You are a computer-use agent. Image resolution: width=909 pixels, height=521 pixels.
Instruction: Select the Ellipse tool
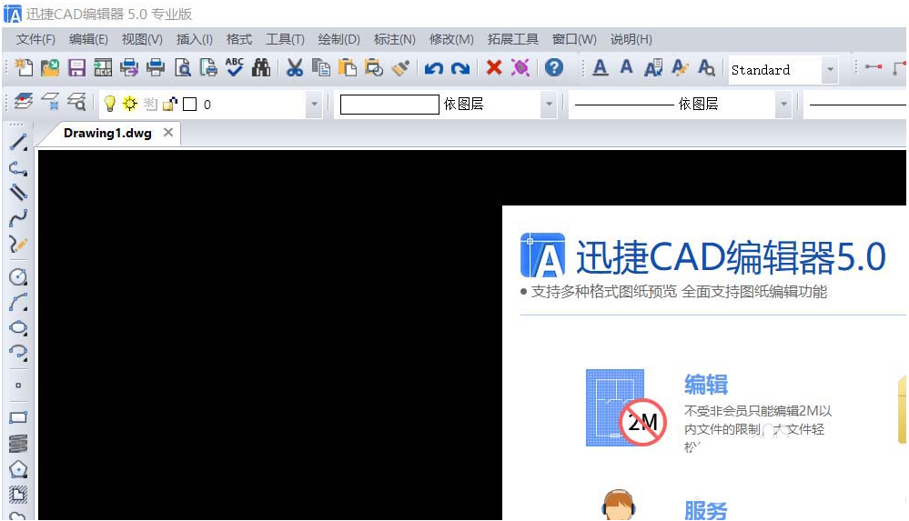[18, 327]
